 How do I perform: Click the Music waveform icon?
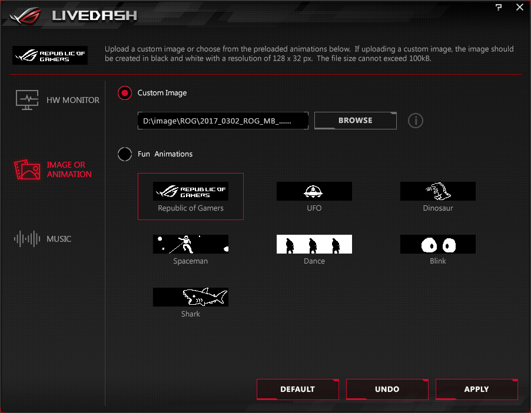[27, 239]
